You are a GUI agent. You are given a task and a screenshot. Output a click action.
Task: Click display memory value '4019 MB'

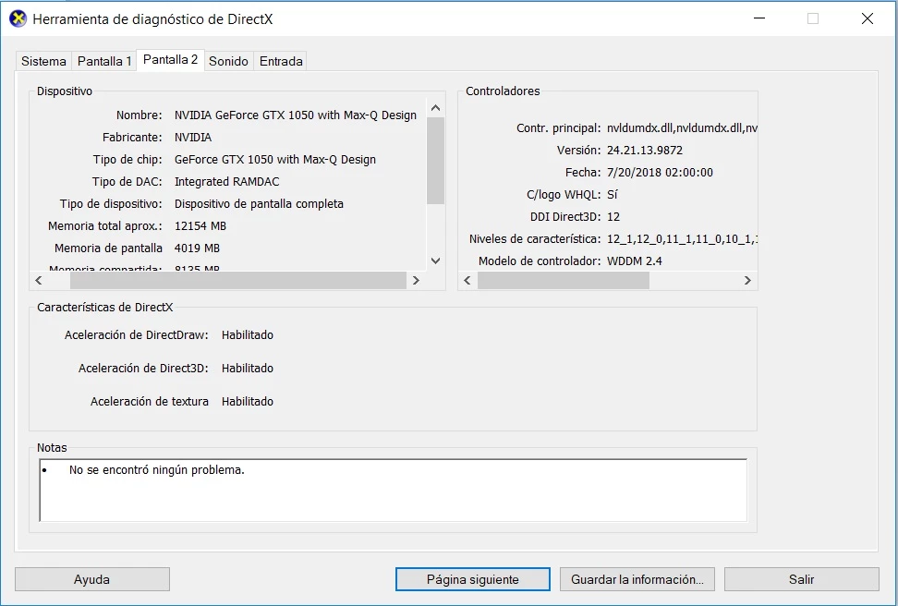point(197,248)
